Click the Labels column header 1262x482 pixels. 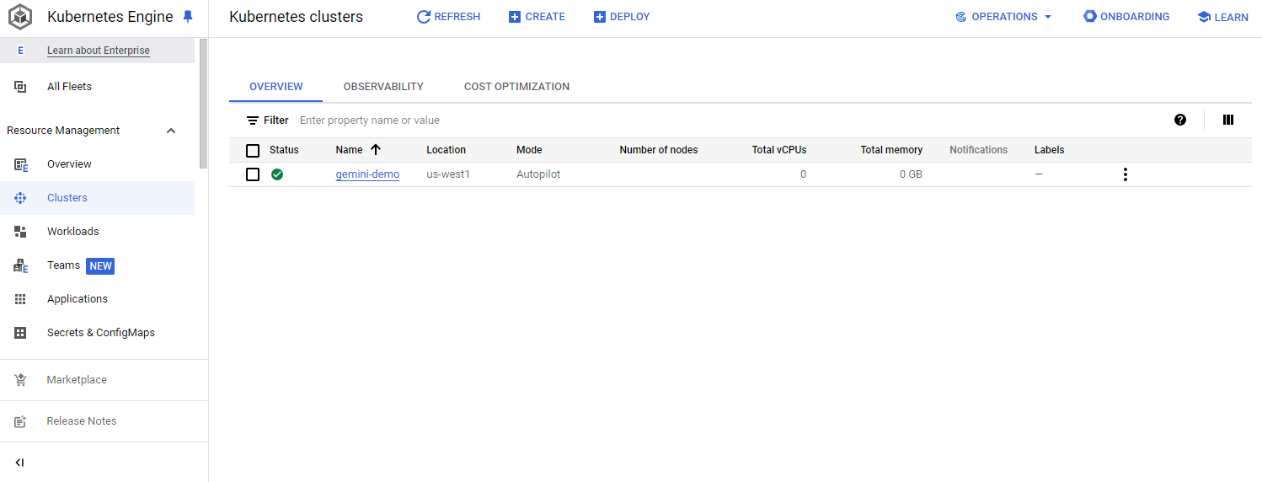pos(1049,150)
